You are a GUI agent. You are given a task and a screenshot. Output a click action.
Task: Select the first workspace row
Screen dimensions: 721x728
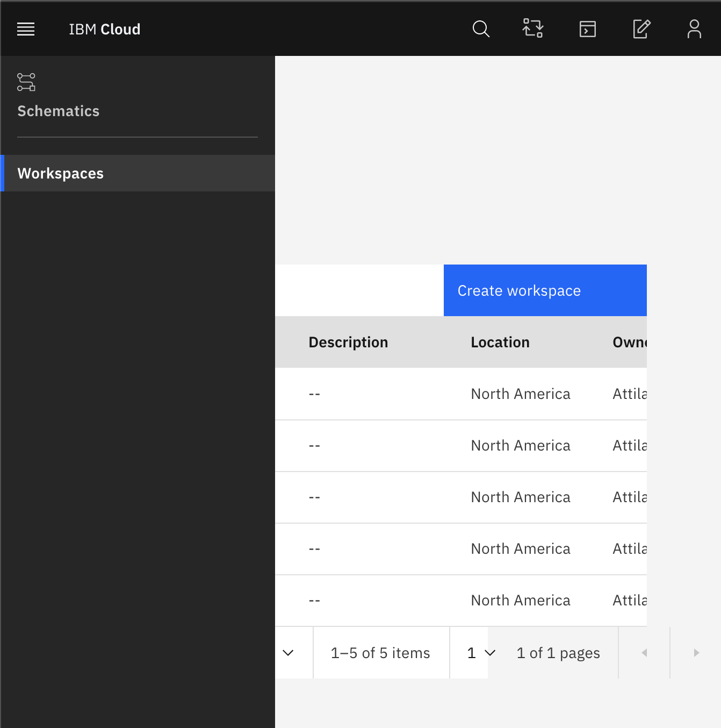tap(461, 394)
